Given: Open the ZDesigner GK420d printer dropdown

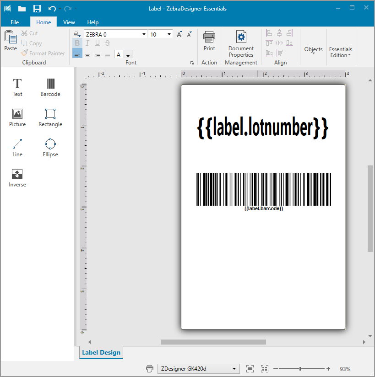Looking at the screenshot, I should click(234, 369).
